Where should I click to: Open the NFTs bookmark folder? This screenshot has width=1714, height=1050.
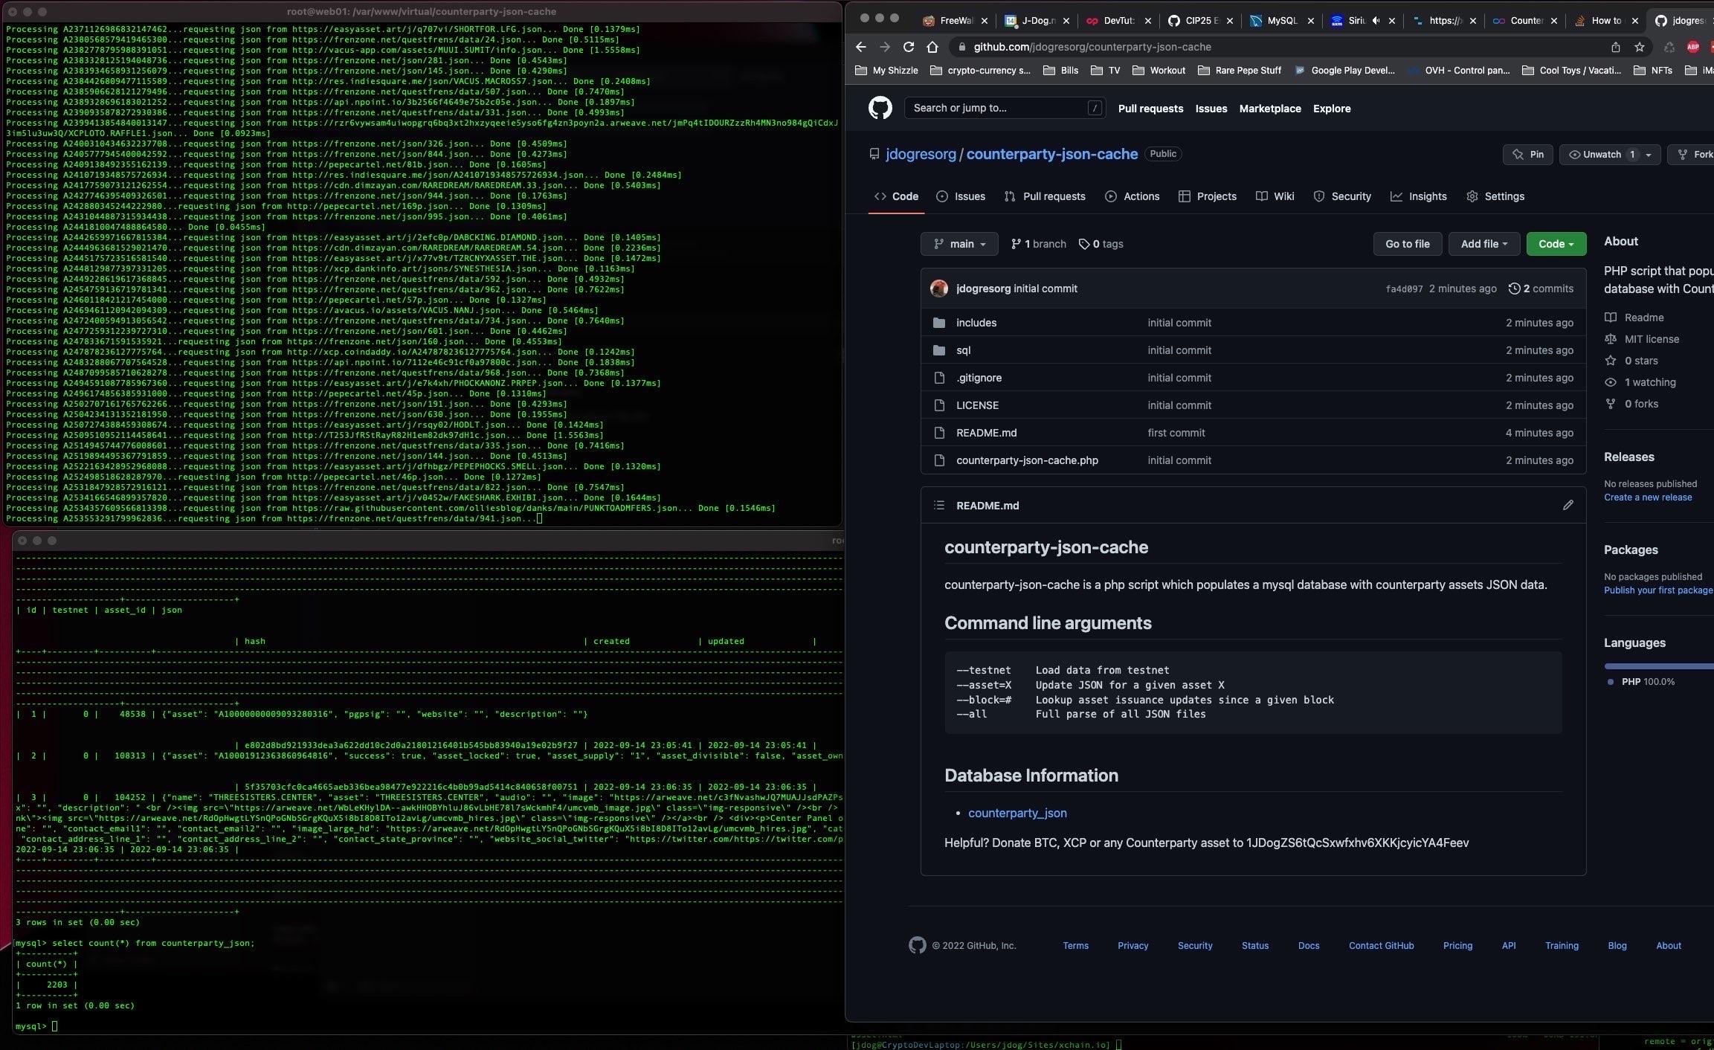[x=1653, y=71]
